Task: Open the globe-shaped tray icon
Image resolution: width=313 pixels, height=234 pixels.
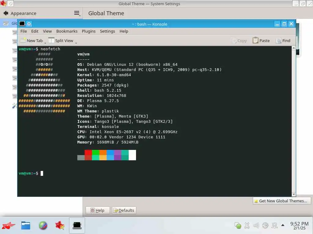Action: click(x=265, y=225)
